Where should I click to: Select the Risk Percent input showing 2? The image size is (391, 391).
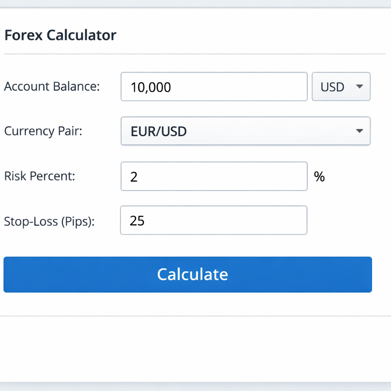214,176
